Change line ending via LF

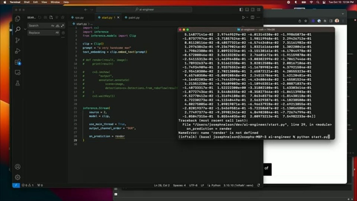pos(202,185)
